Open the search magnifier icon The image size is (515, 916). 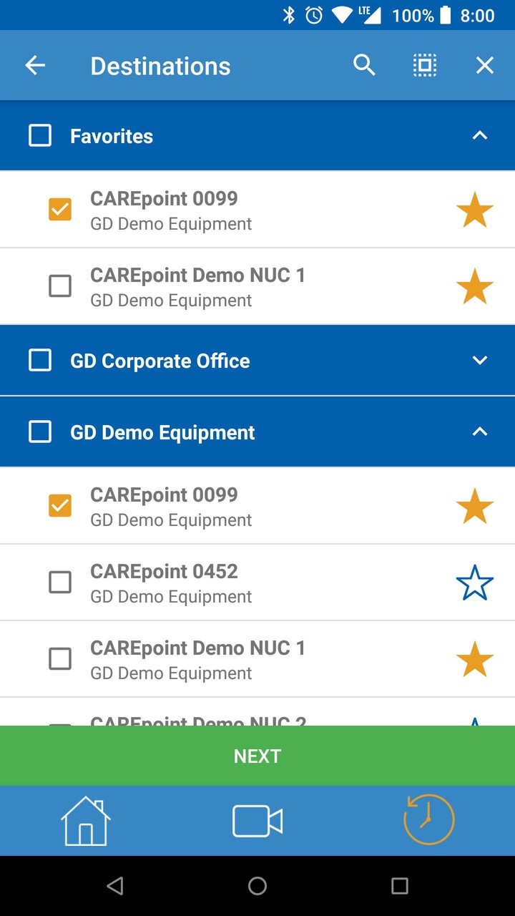[x=364, y=66]
